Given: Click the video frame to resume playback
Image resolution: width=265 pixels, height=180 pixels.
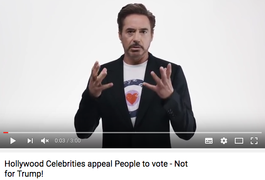Looking at the screenshot, I should 132,67.
